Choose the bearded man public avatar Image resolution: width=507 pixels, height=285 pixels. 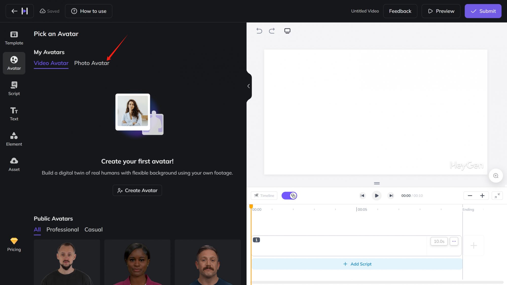click(67, 262)
